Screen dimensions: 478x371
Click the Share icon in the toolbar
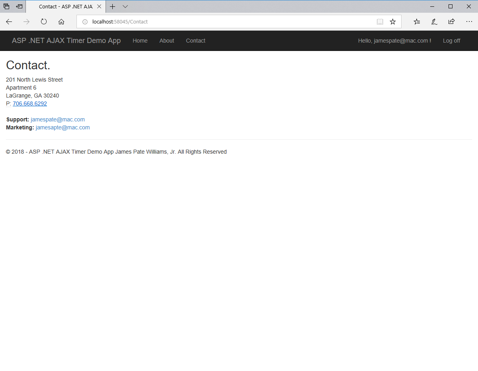(451, 21)
